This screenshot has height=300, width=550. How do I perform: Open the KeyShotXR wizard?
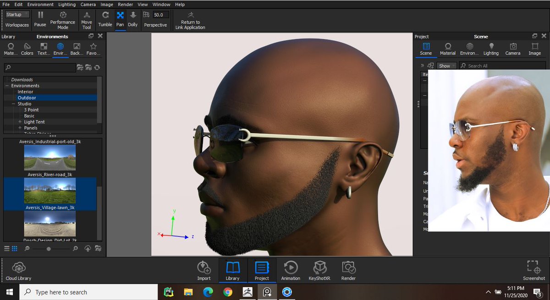click(319, 271)
